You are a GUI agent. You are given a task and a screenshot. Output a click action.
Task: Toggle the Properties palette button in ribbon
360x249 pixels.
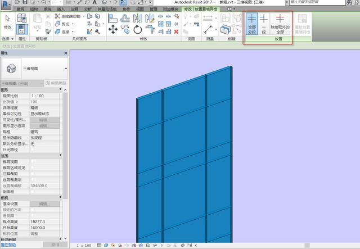tap(22, 29)
